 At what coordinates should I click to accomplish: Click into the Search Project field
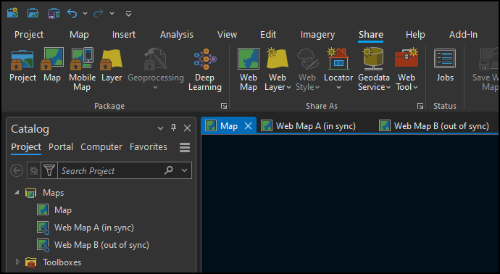tap(110, 170)
